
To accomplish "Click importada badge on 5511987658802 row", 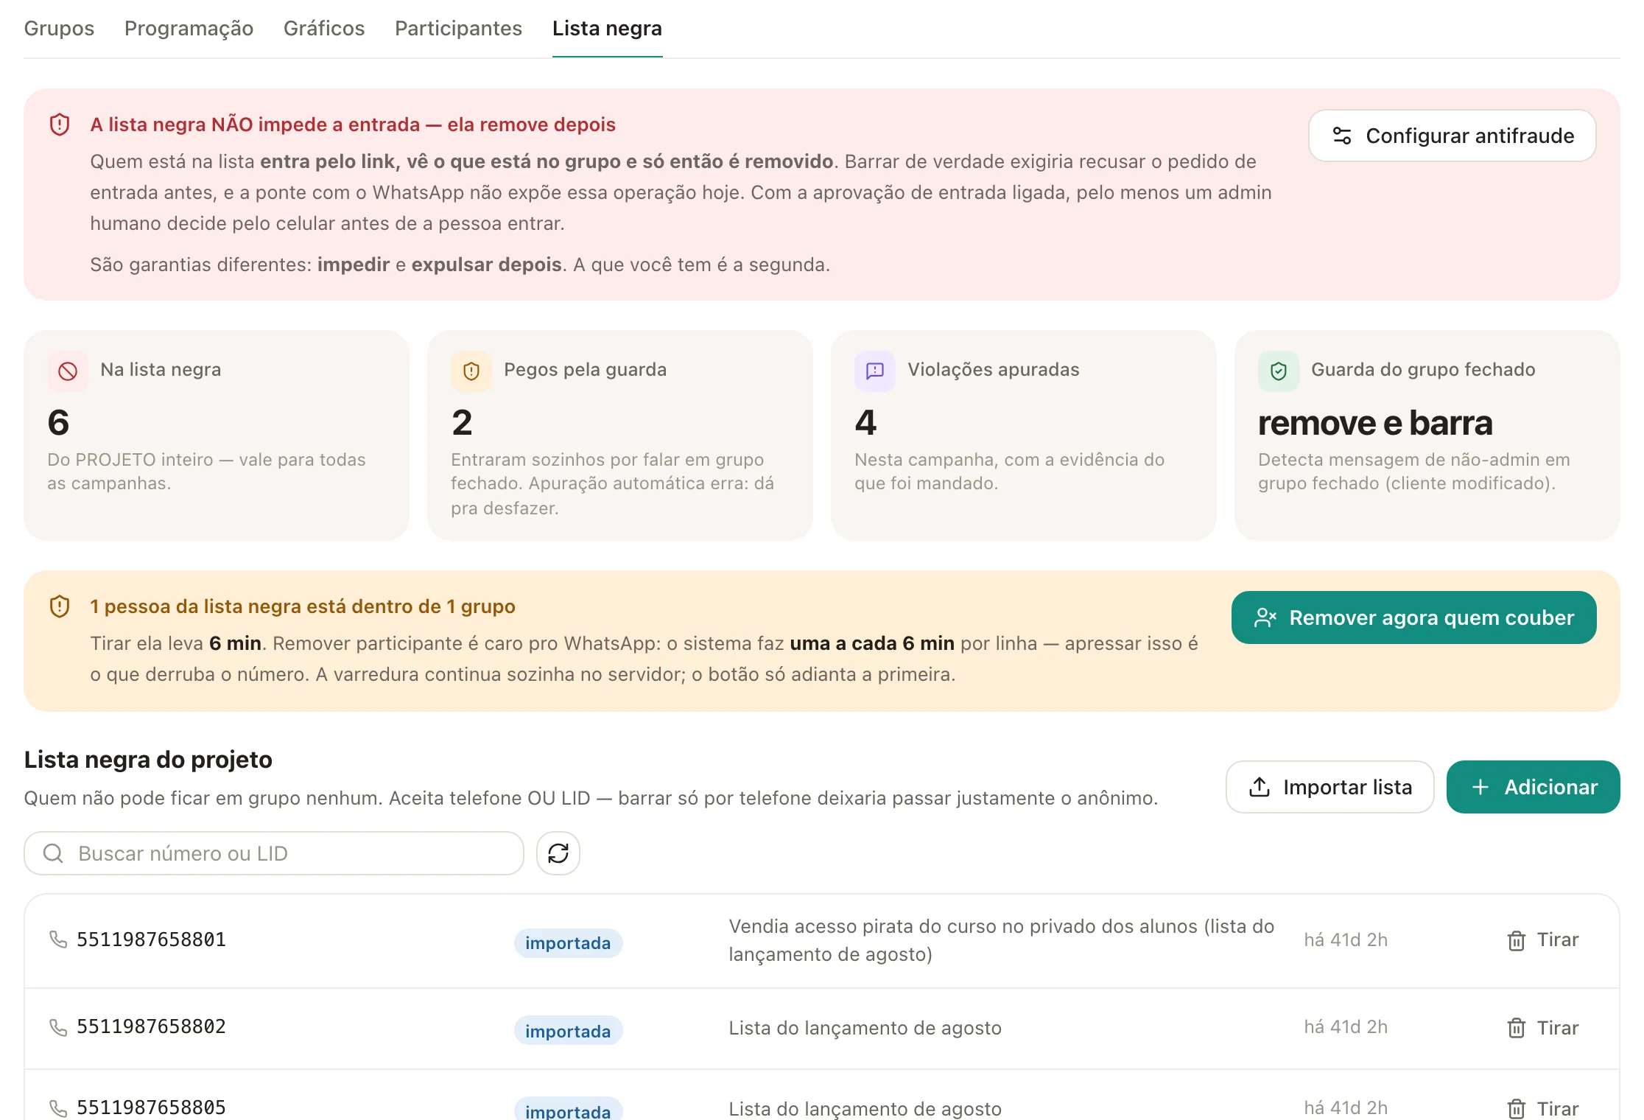I will point(568,1031).
